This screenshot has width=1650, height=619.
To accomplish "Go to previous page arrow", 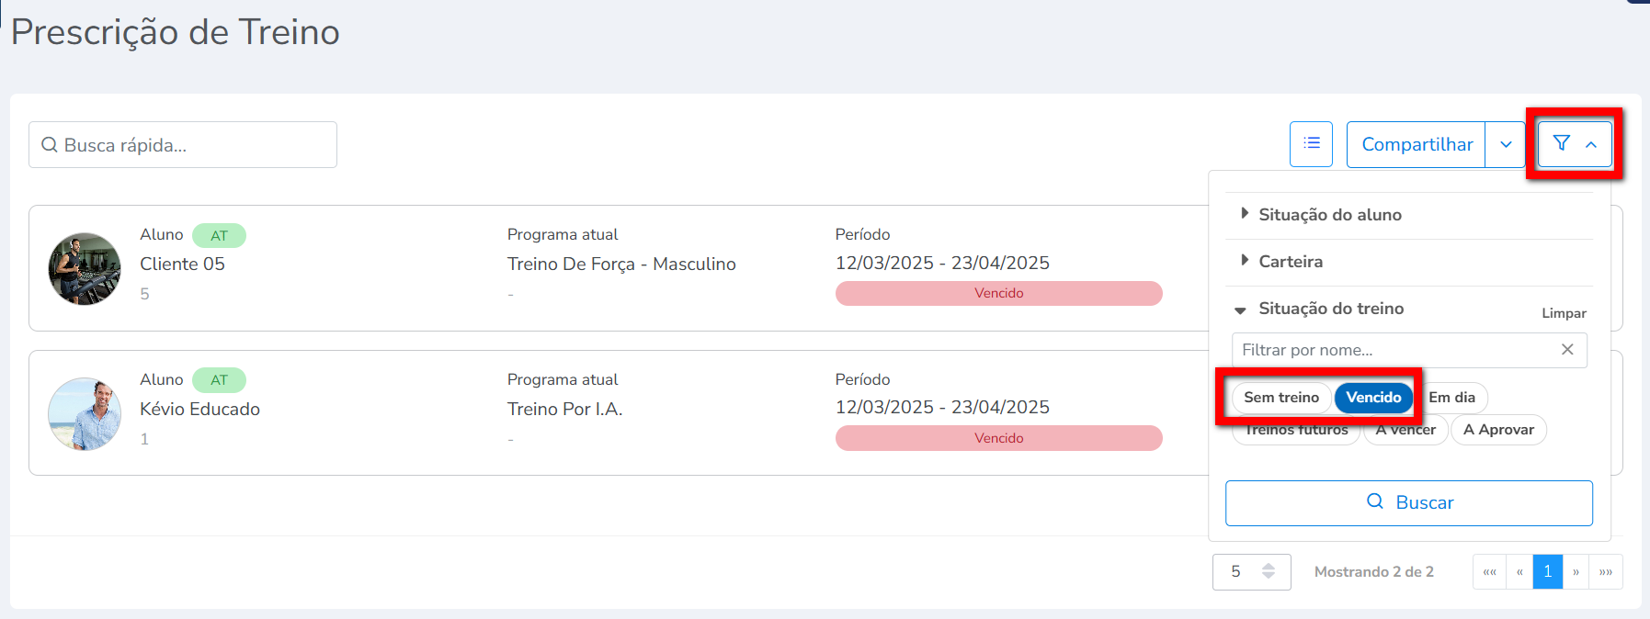I will click(1519, 571).
